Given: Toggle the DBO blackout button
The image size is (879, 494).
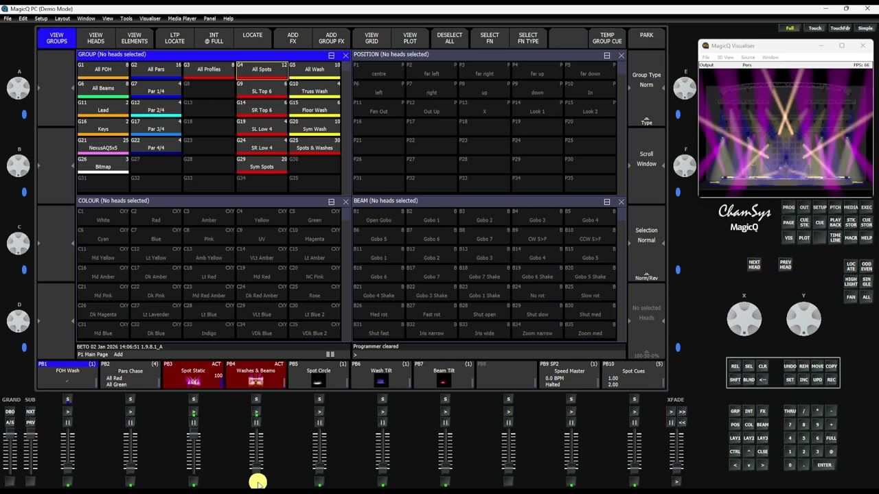Looking at the screenshot, I should click(x=10, y=412).
